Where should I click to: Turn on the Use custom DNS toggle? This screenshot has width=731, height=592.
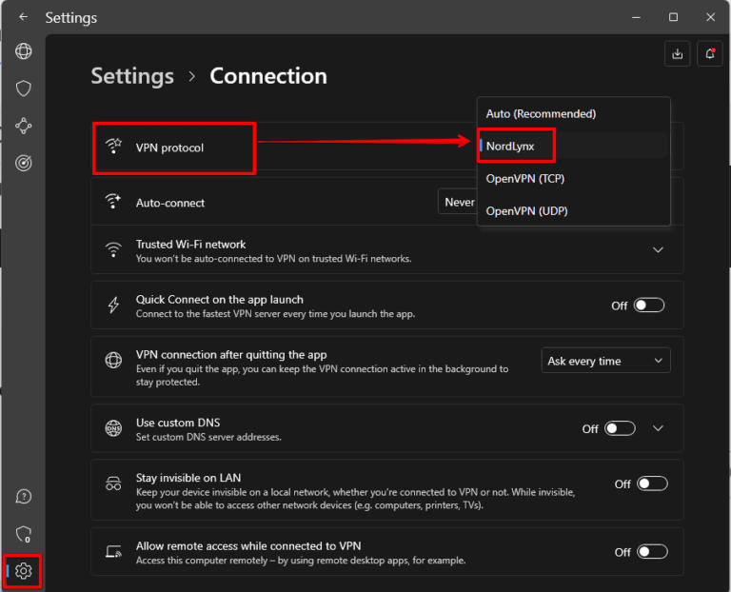coord(620,428)
